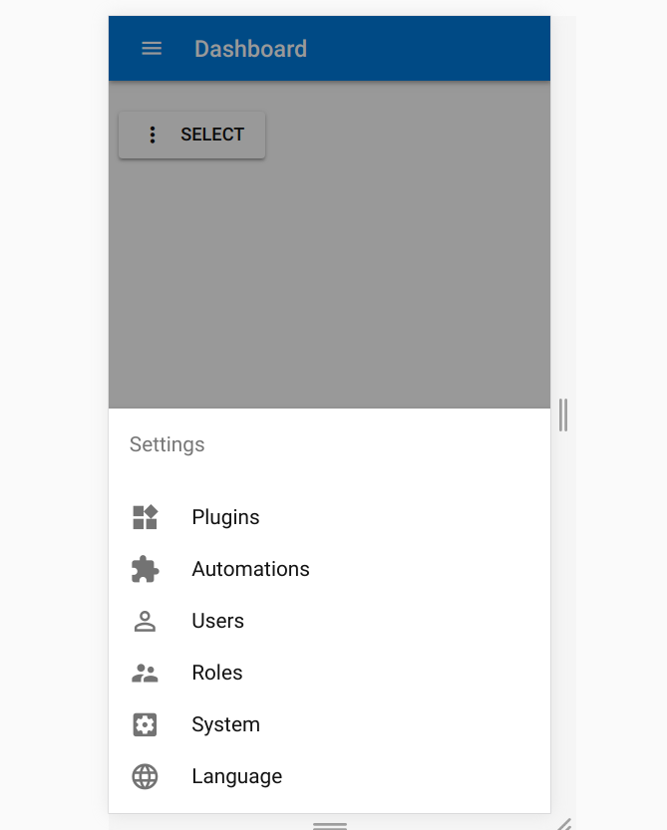
Task: Click the Users person icon
Action: [x=145, y=621]
